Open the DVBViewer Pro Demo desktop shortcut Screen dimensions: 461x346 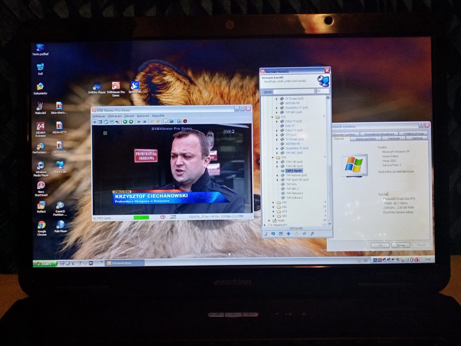(116, 88)
